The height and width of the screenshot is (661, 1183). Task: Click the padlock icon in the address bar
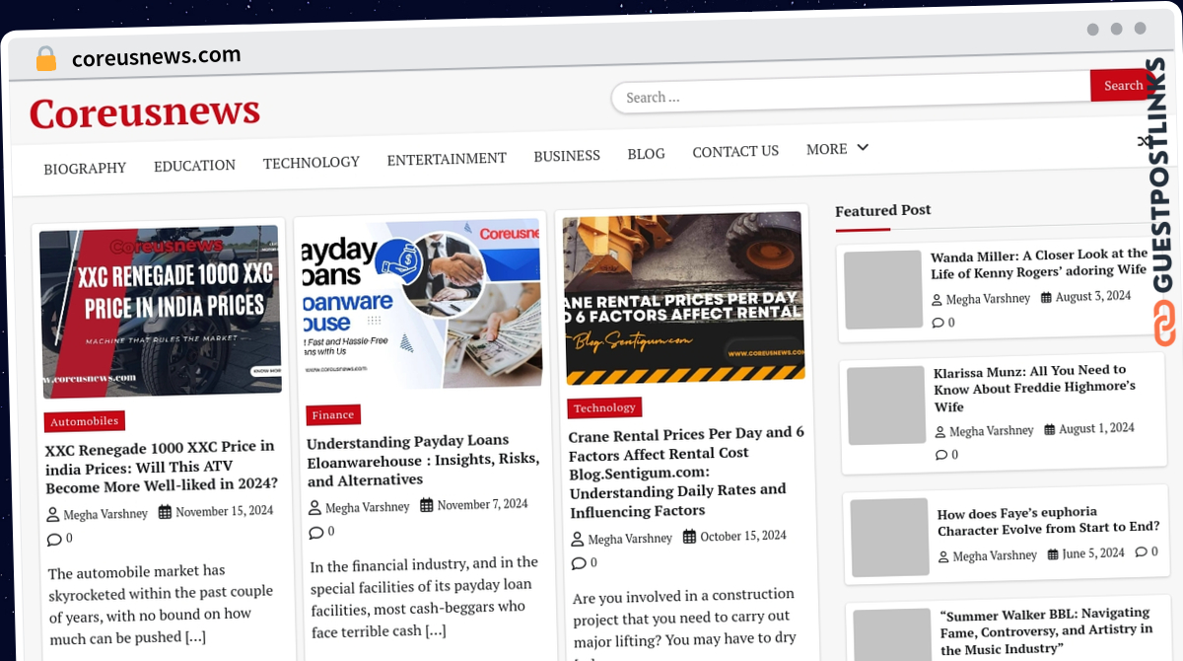tap(45, 59)
